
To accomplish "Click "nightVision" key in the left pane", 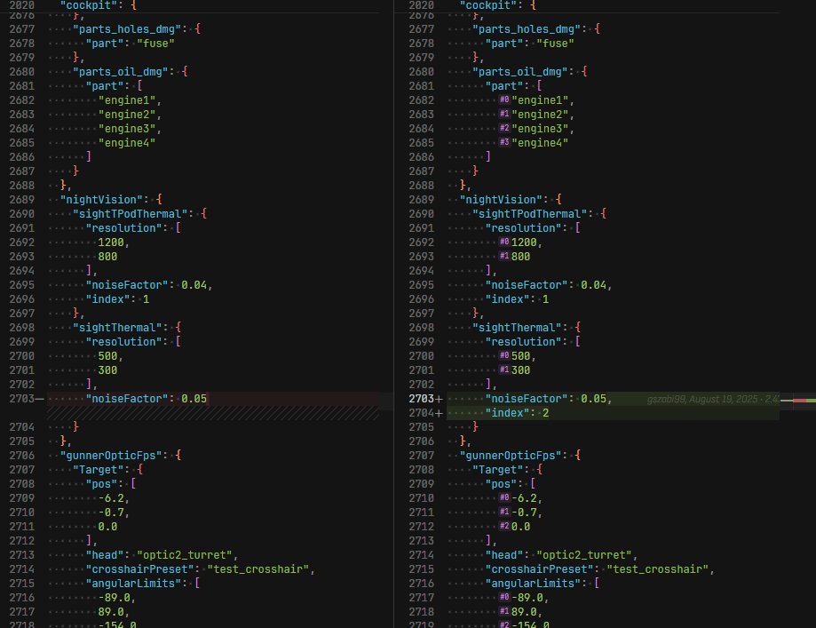I will point(101,200).
